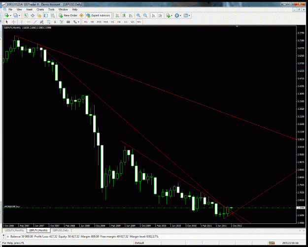This screenshot has width=308, height=247.
Task: Select the Cursor arrow tool
Action: (x=7, y=22)
